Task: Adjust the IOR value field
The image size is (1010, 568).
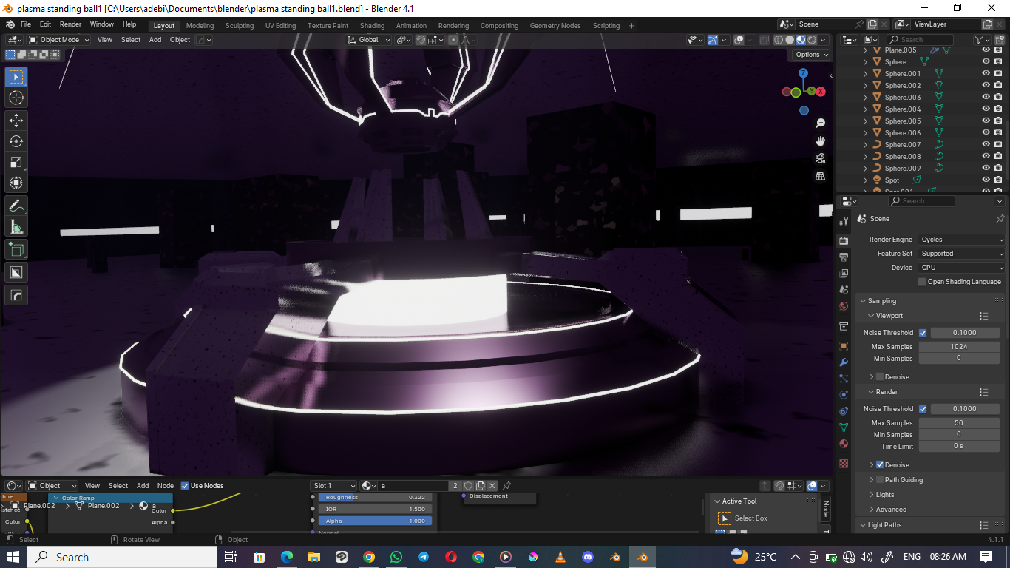Action: 373,509
